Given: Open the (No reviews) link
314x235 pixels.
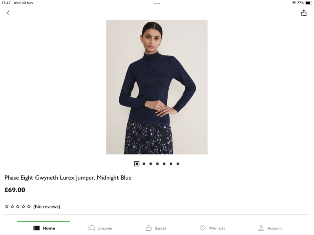Looking at the screenshot, I should point(47,207).
